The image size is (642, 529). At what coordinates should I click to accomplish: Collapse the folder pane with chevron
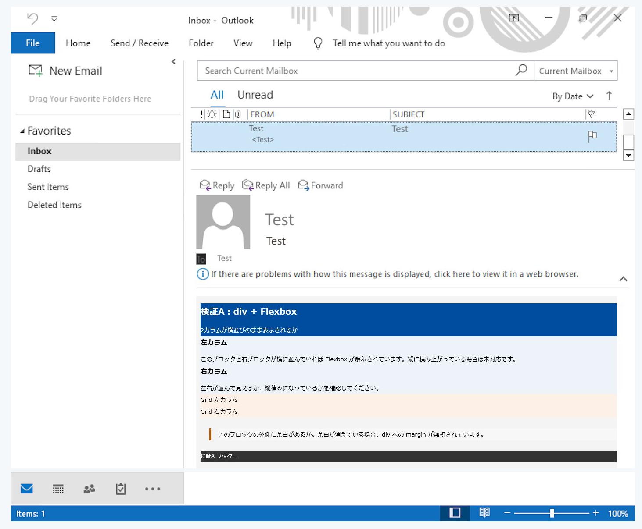pyautogui.click(x=174, y=62)
